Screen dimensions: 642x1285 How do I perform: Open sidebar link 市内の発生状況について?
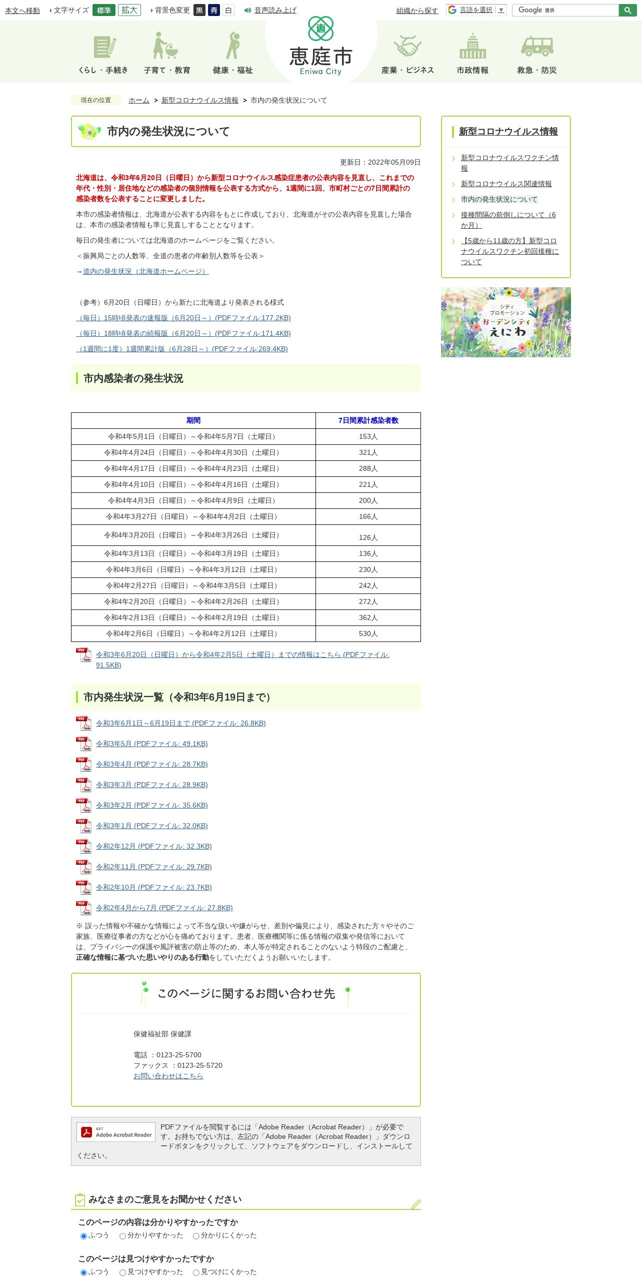tap(499, 199)
